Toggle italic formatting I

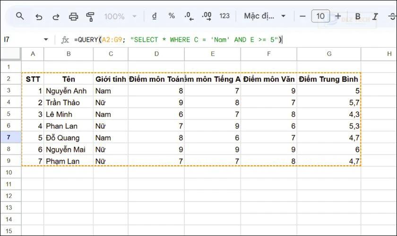[x=375, y=17]
